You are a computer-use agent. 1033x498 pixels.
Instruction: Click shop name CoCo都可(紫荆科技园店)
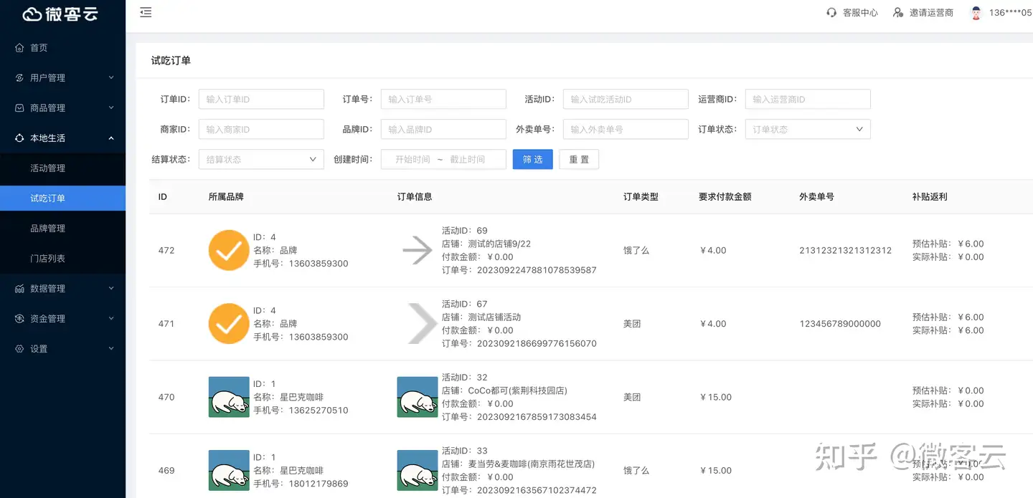[517, 391]
